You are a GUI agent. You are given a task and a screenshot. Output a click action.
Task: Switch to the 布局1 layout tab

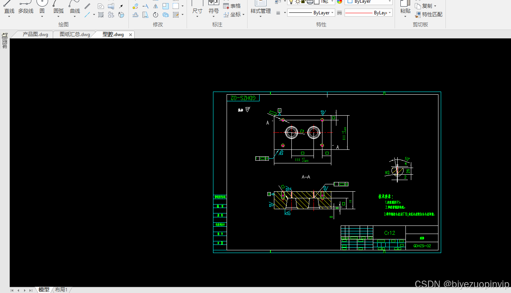61,290
